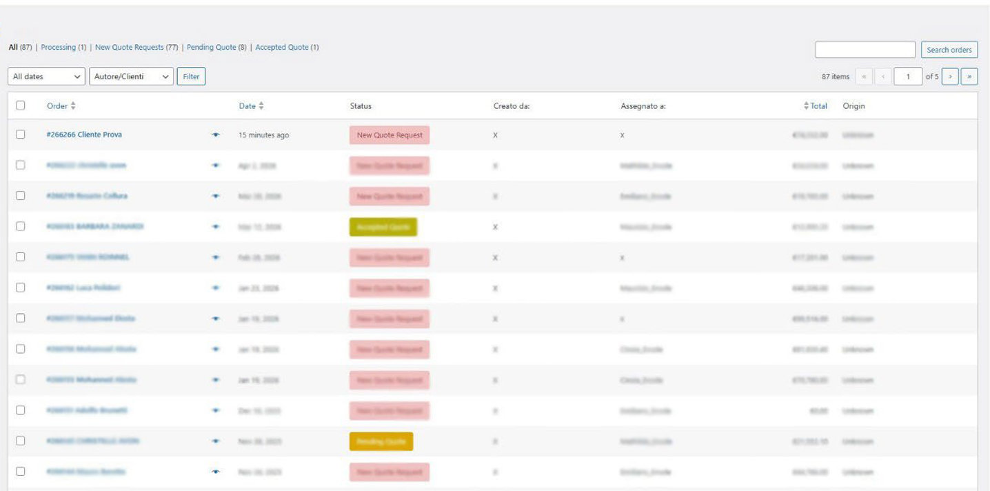Click the disabled previous-page pagination arrow
Image resolution: width=990 pixels, height=491 pixels.
coord(883,77)
